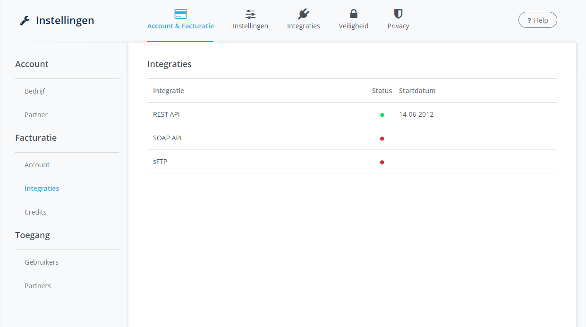Click the green status dot for REST API
The image size is (586, 327).
(382, 115)
